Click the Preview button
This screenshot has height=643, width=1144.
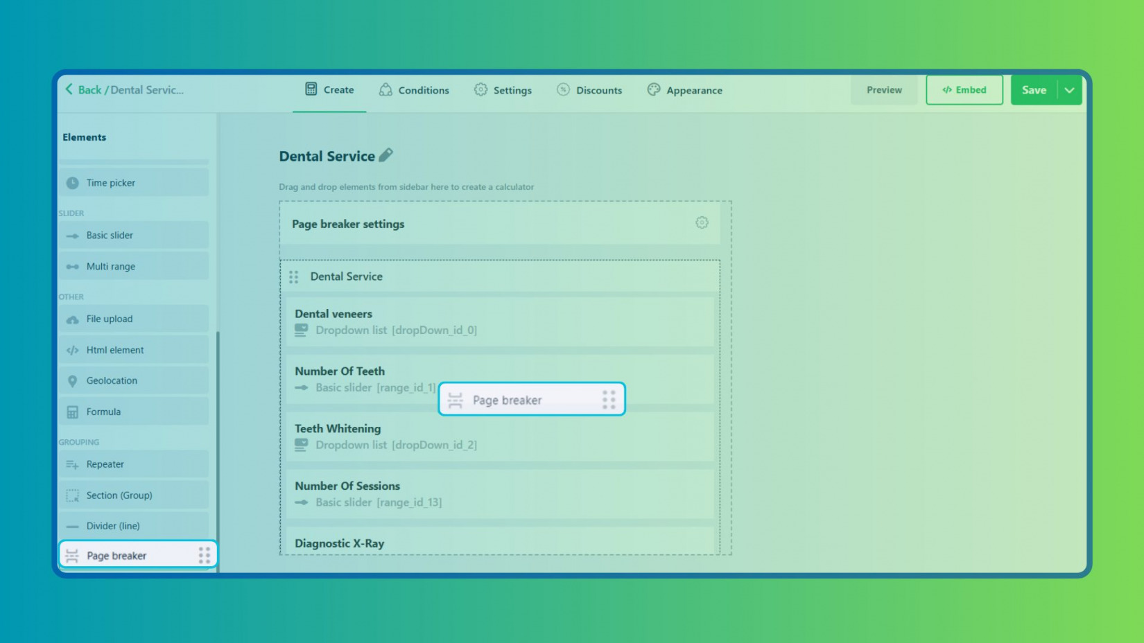(x=883, y=90)
